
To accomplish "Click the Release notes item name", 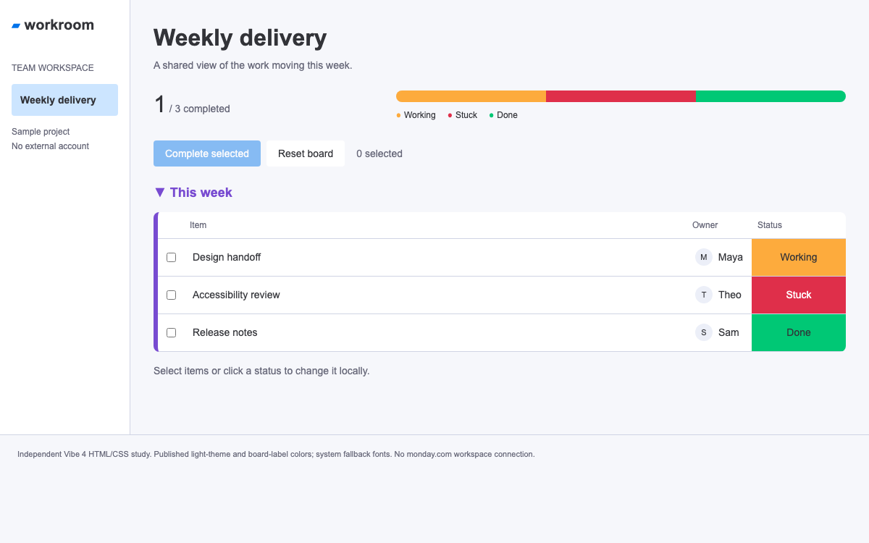I will click(225, 332).
